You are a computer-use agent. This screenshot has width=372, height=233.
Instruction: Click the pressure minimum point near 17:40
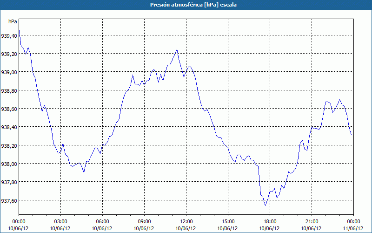(265, 206)
